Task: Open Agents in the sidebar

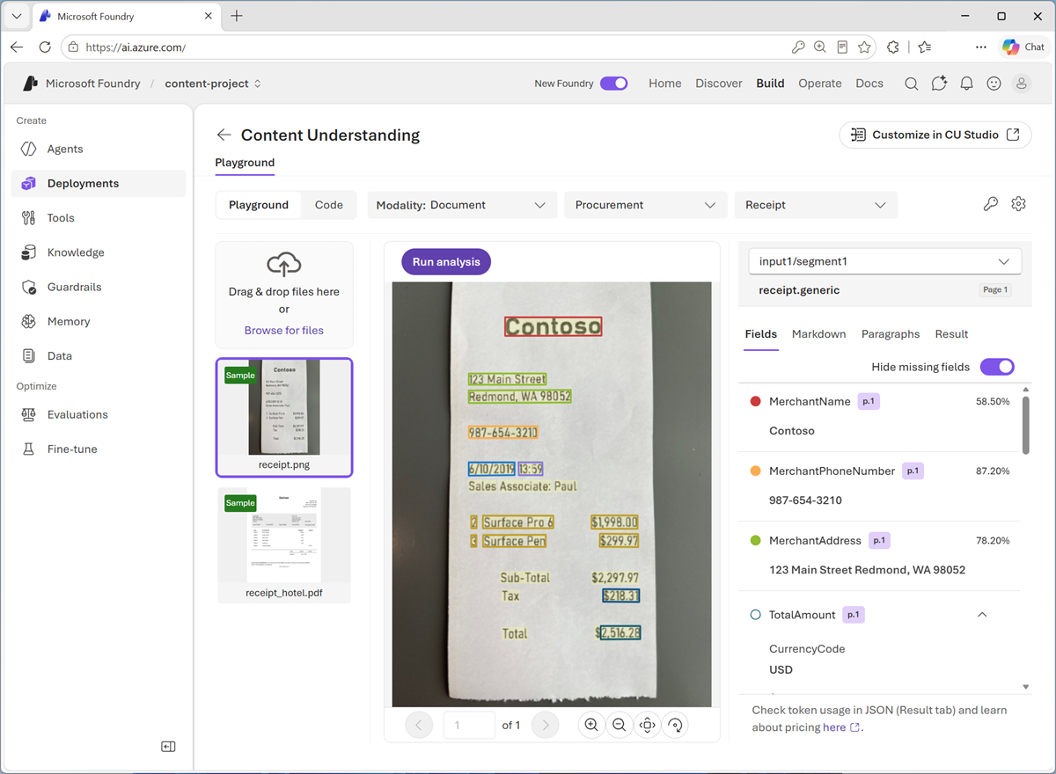Action: tap(99, 149)
